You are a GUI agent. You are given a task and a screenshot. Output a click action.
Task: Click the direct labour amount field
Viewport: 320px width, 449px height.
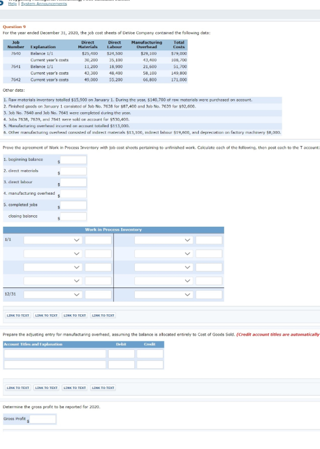[73, 182]
